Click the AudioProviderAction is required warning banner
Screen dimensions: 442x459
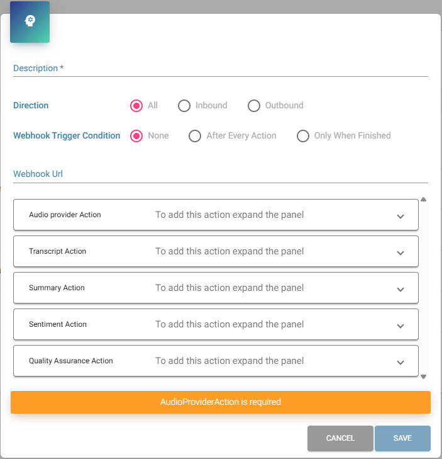click(220, 402)
